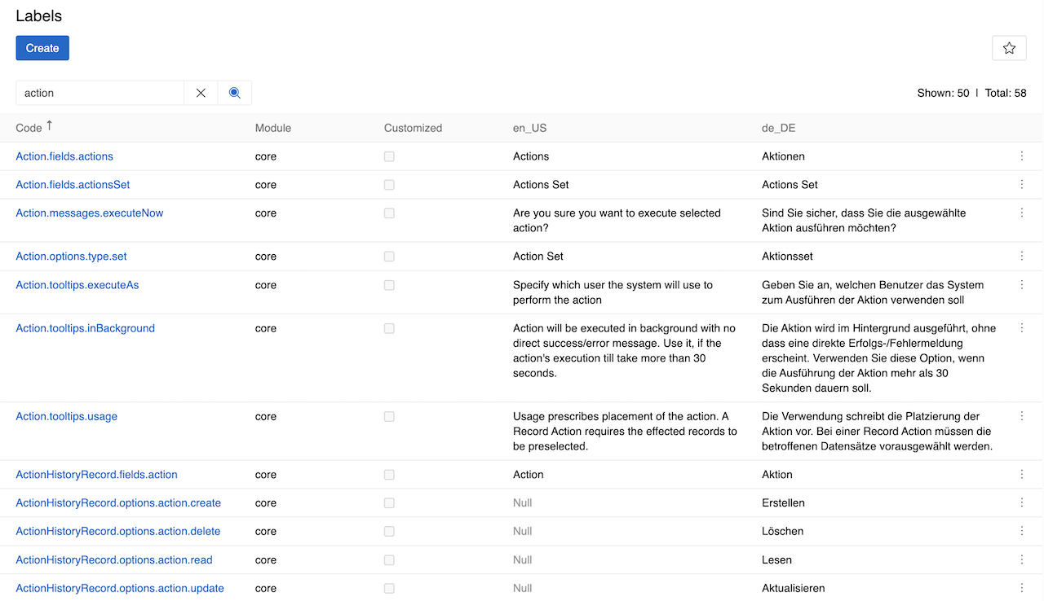
Task: Open the ActionHistoryRecord.options.action.create link
Action: point(118,503)
